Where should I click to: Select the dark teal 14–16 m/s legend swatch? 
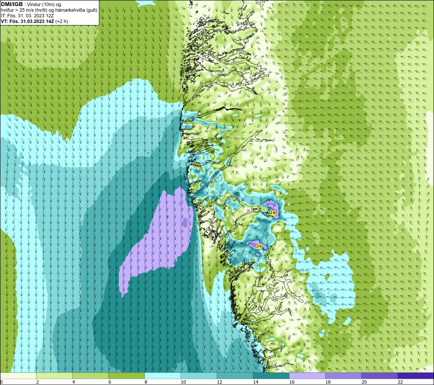(271, 376)
